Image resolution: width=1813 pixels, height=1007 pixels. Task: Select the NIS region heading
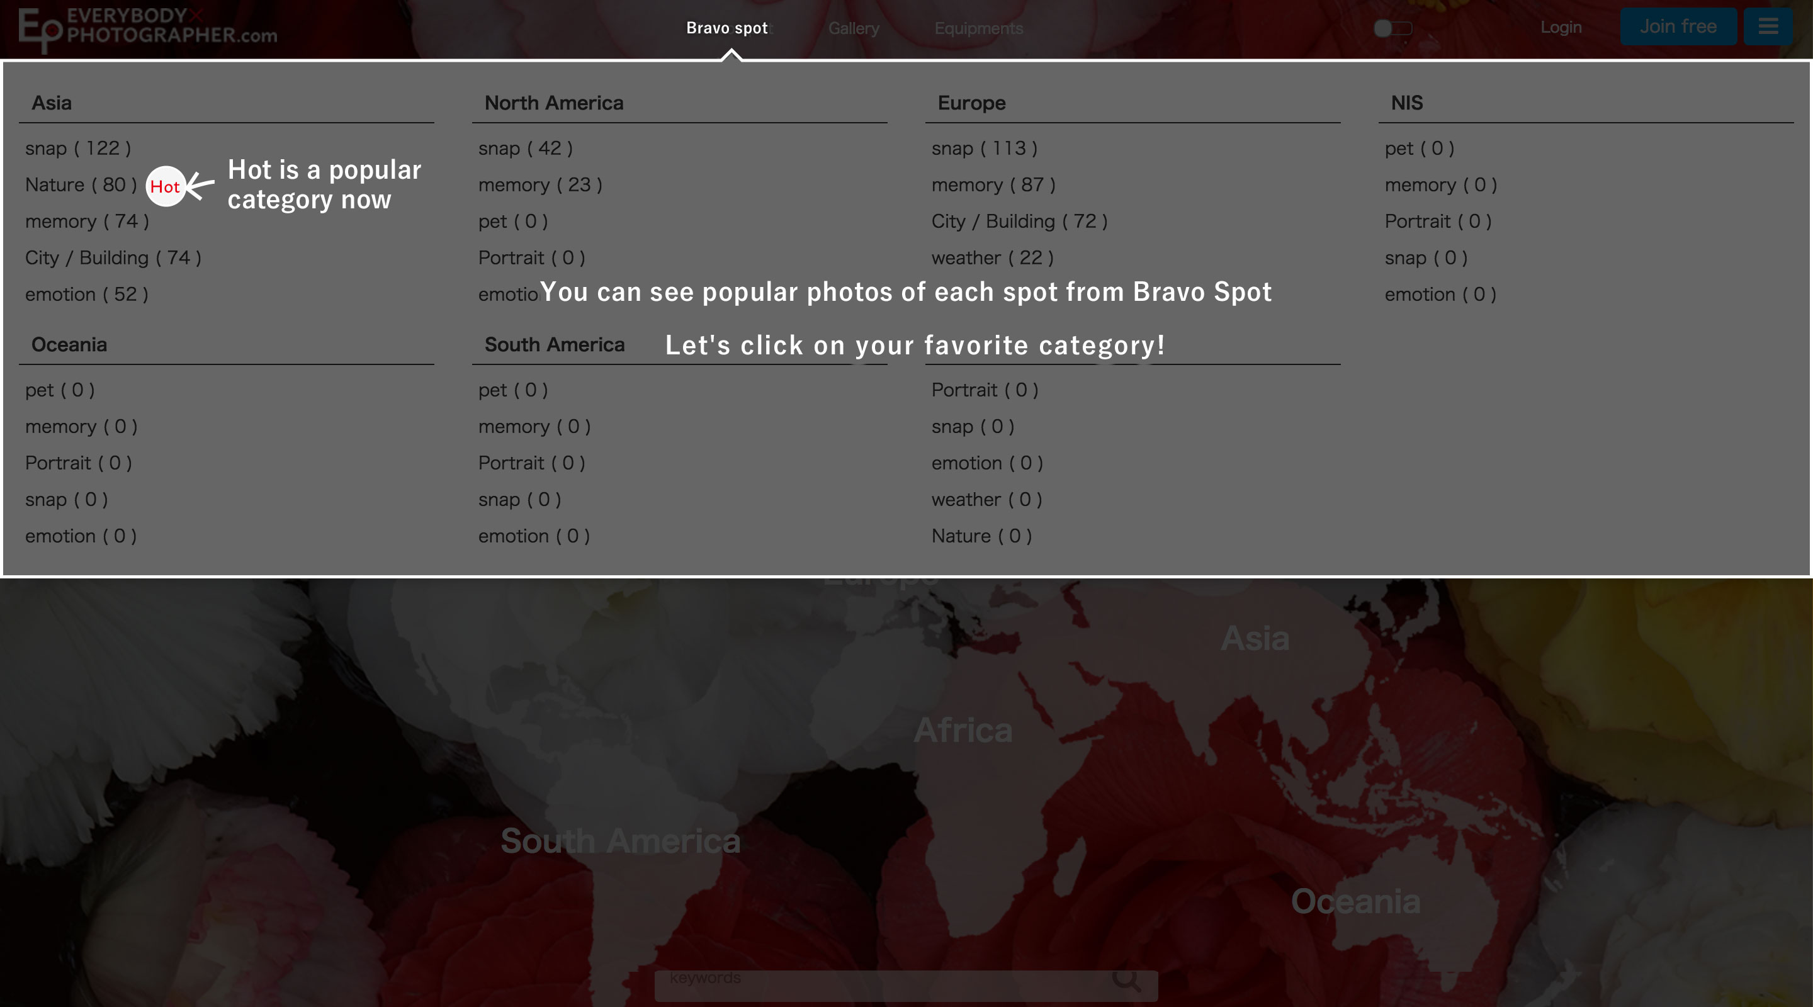(x=1406, y=103)
